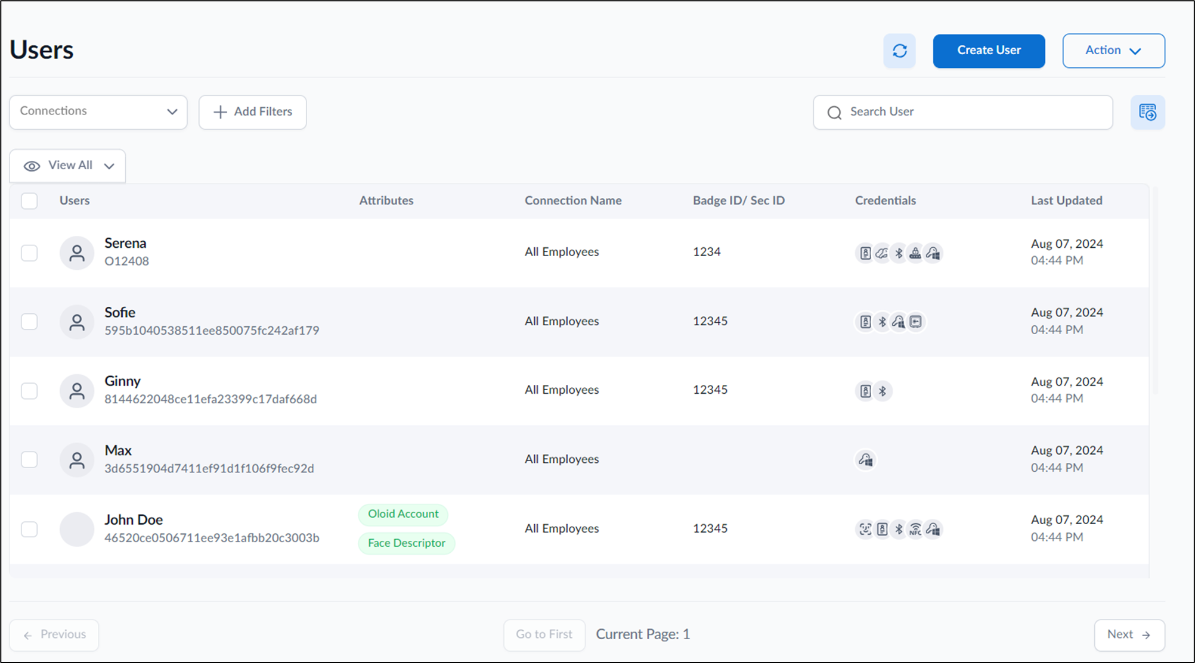Screen dimensions: 1195x663
Task: Click the Attributes column header
Action: tap(386, 201)
